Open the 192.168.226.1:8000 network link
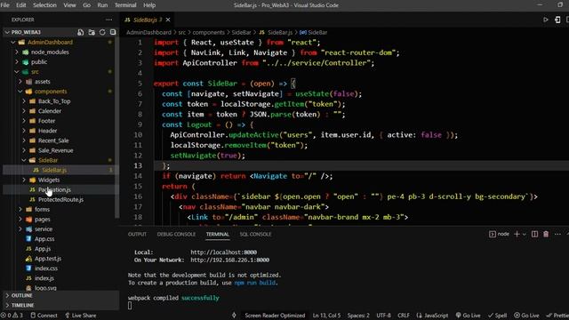 pyautogui.click(x=229, y=260)
